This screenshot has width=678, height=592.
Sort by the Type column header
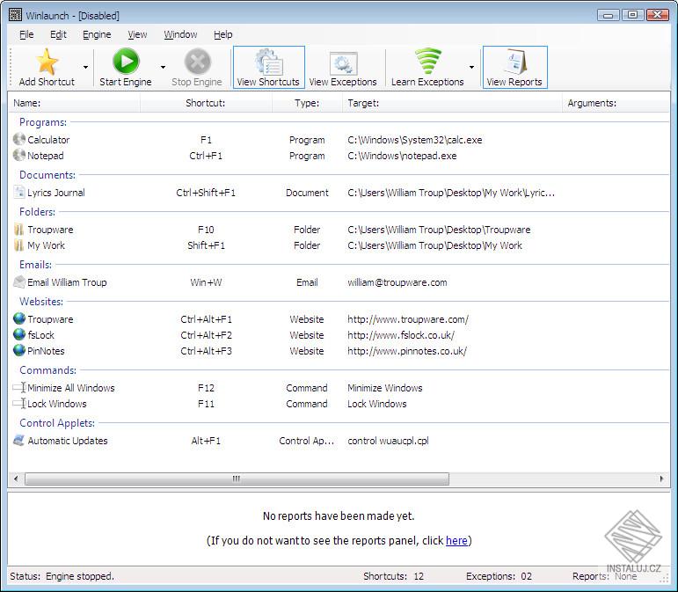click(x=307, y=103)
